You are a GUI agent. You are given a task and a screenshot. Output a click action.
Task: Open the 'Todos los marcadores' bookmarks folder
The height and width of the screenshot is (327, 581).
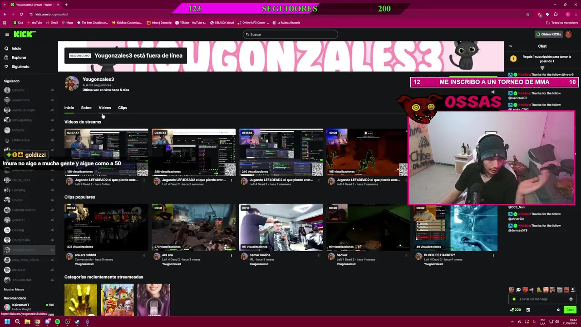tap(562, 23)
